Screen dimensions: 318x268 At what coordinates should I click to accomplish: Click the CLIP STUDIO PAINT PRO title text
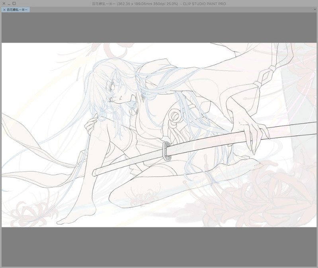tap(204, 4)
